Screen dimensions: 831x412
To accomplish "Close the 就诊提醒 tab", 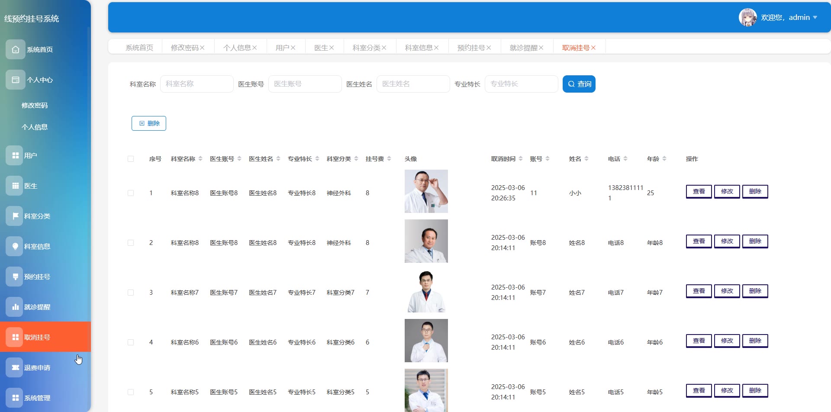I will tap(541, 48).
